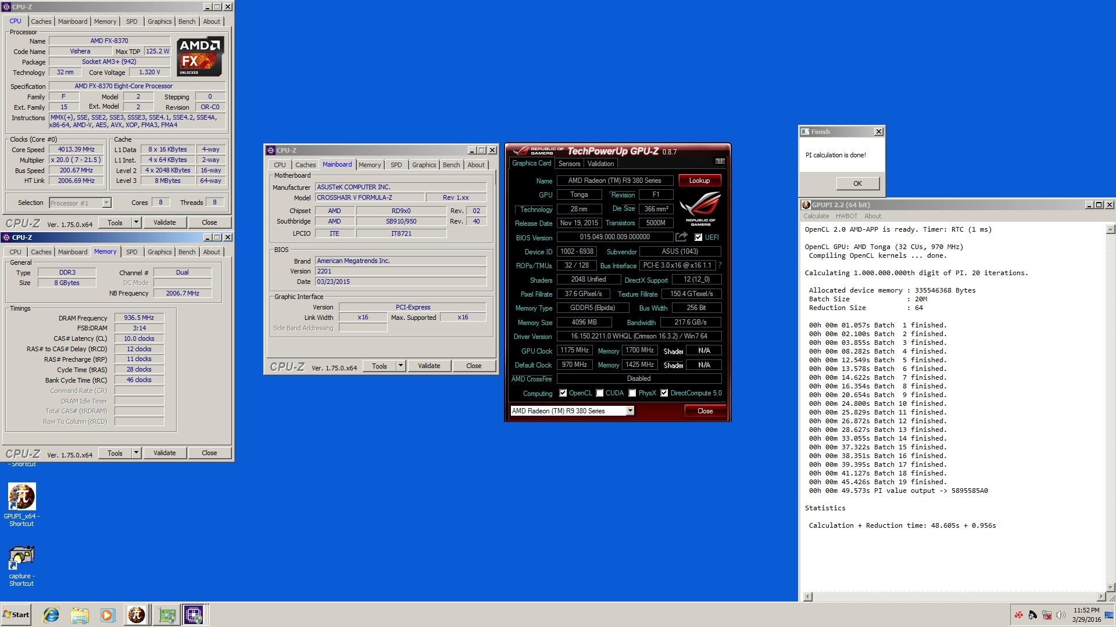Click the Lookup button in GPU-Z

699,181
